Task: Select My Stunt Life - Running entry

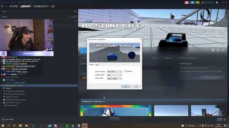Action: click(14, 85)
